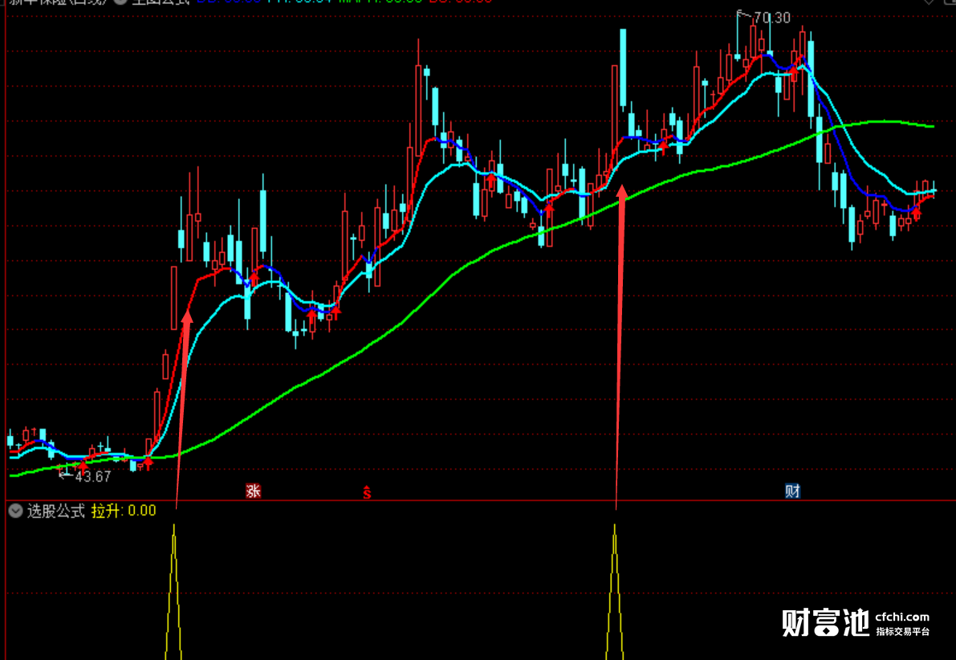Click the tall cyan candle below the 70.30 peak area
Viewport: 956px width, 660px height.
coord(623,68)
